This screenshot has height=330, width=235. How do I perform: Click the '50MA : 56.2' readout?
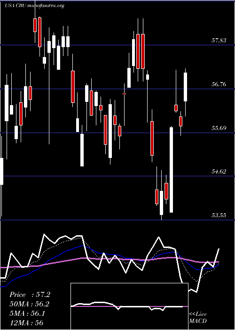pos(29,304)
